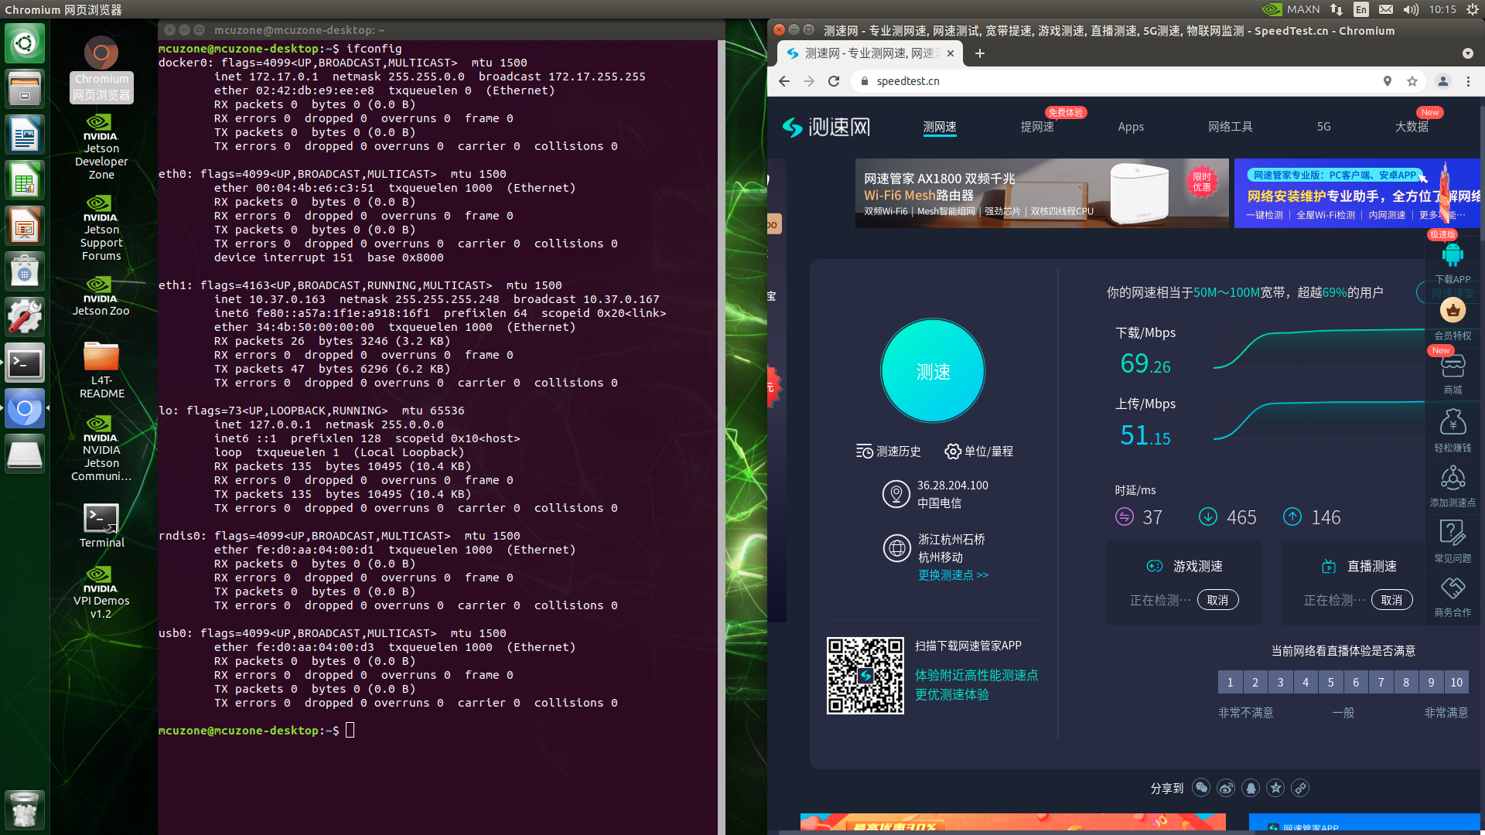Open Ubuntu dash search in launcher
1485x835 pixels.
(x=25, y=43)
